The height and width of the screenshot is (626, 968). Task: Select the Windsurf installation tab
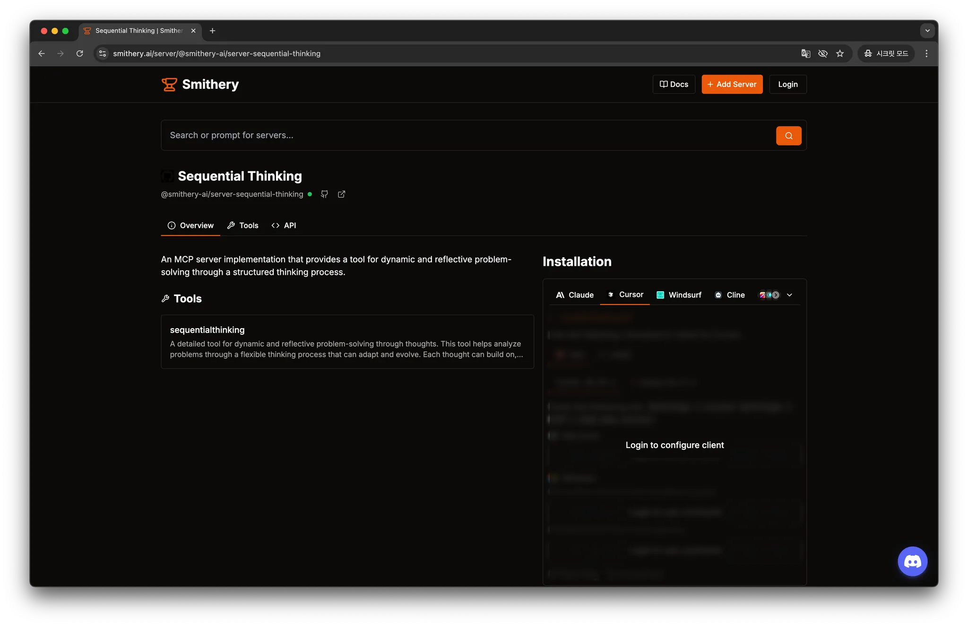pos(679,295)
